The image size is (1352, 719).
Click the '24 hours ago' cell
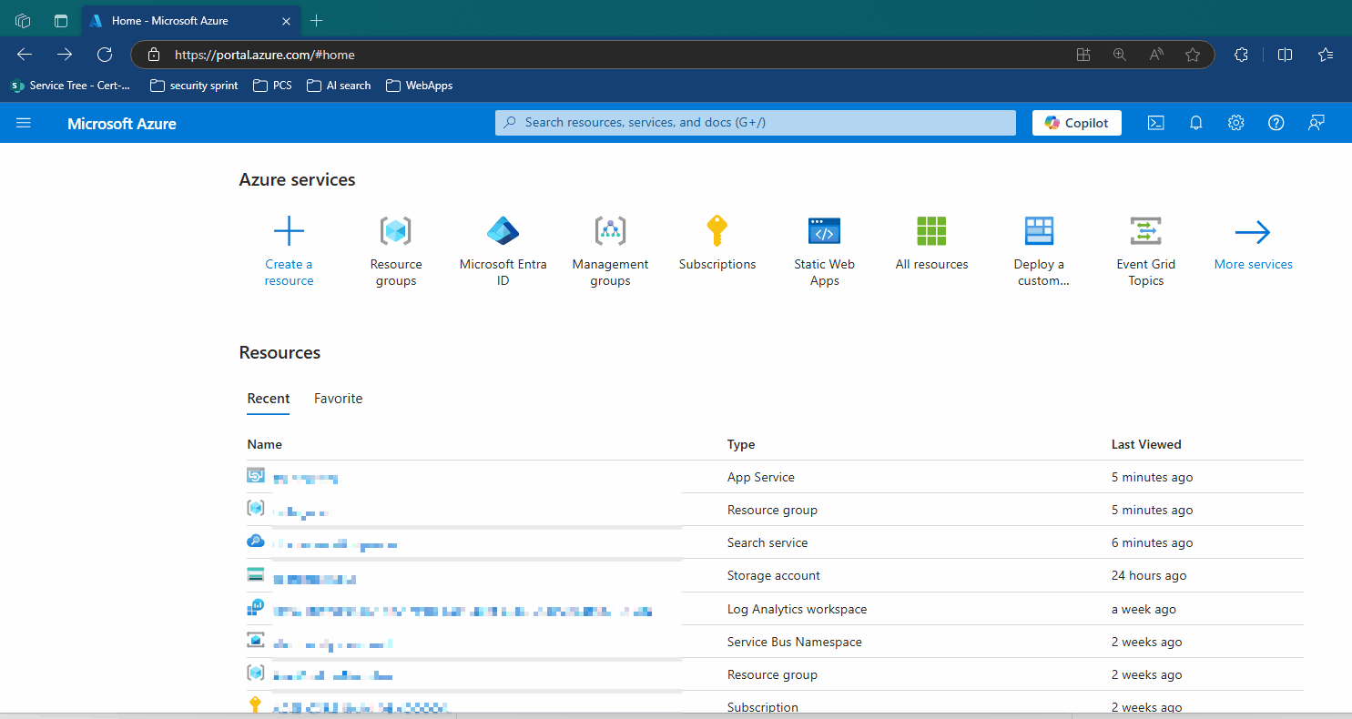[1149, 575]
